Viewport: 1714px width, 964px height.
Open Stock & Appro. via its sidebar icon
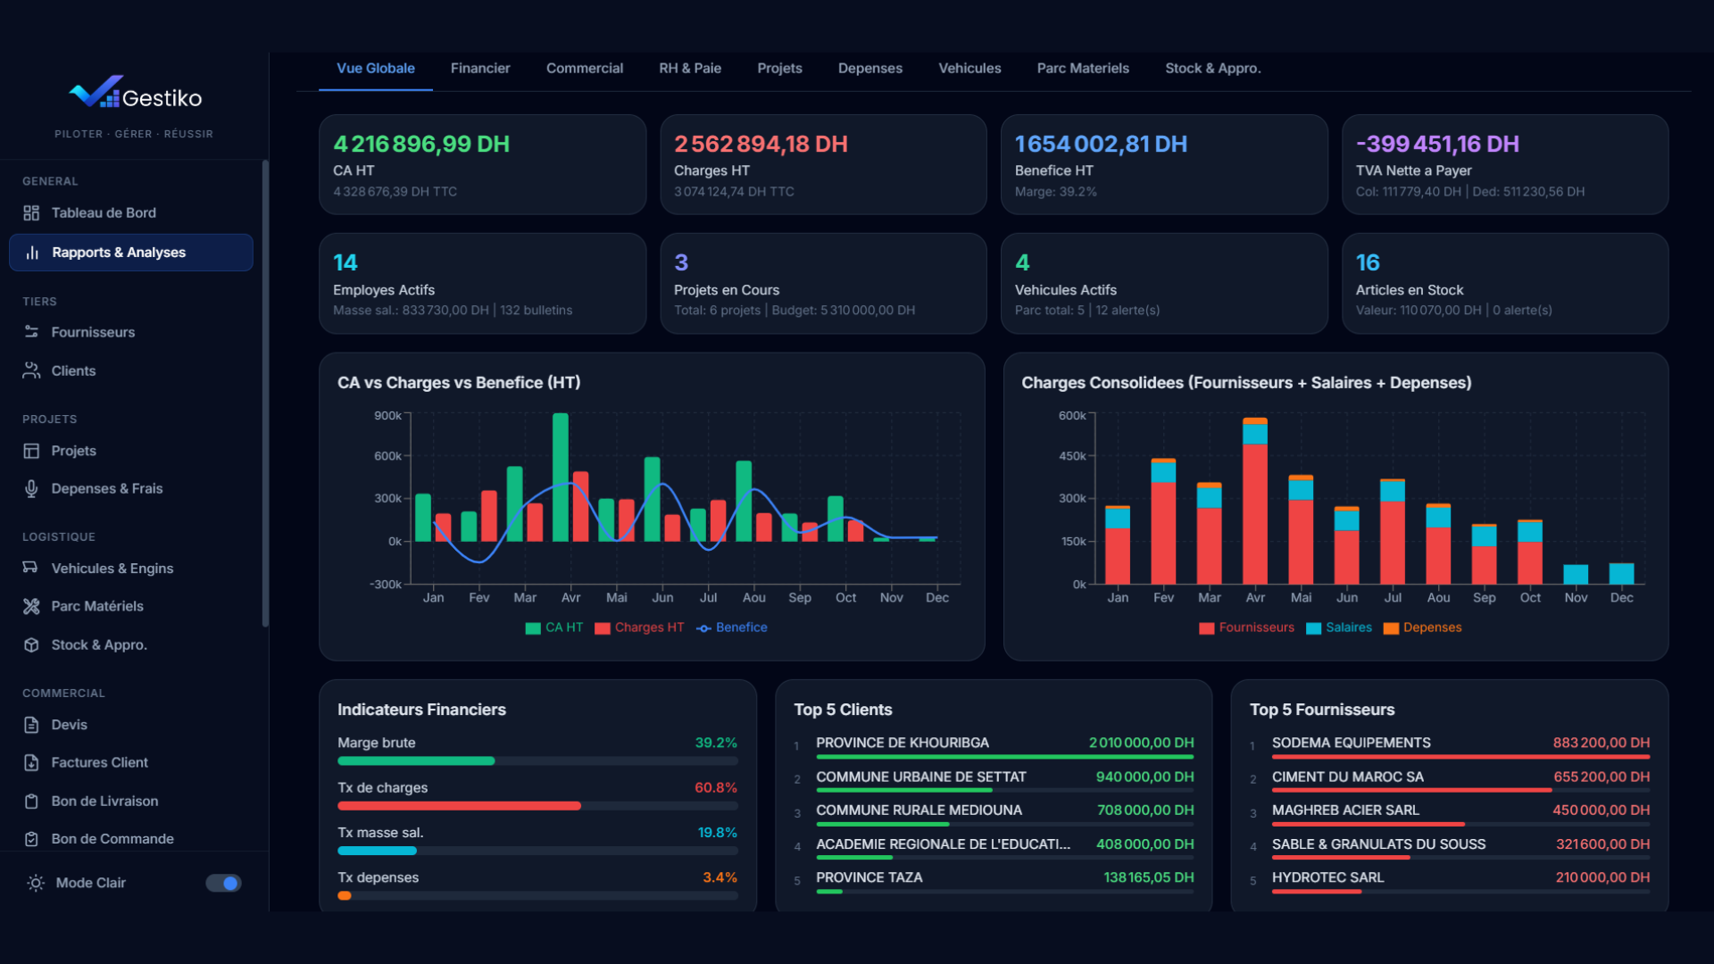click(x=31, y=644)
